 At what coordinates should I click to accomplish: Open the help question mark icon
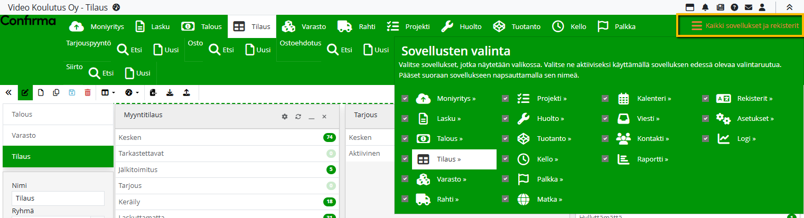734,7
